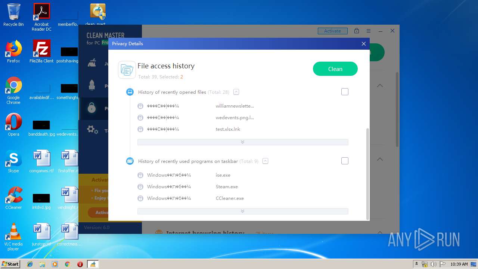Image resolution: width=478 pixels, height=269 pixels.
Task: Open comgames.rtf document on desktop
Action: 41,161
